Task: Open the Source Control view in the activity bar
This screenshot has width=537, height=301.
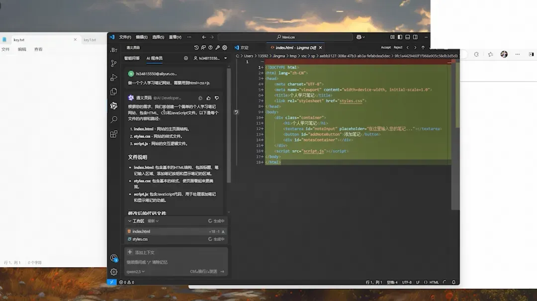Action: coord(114,63)
